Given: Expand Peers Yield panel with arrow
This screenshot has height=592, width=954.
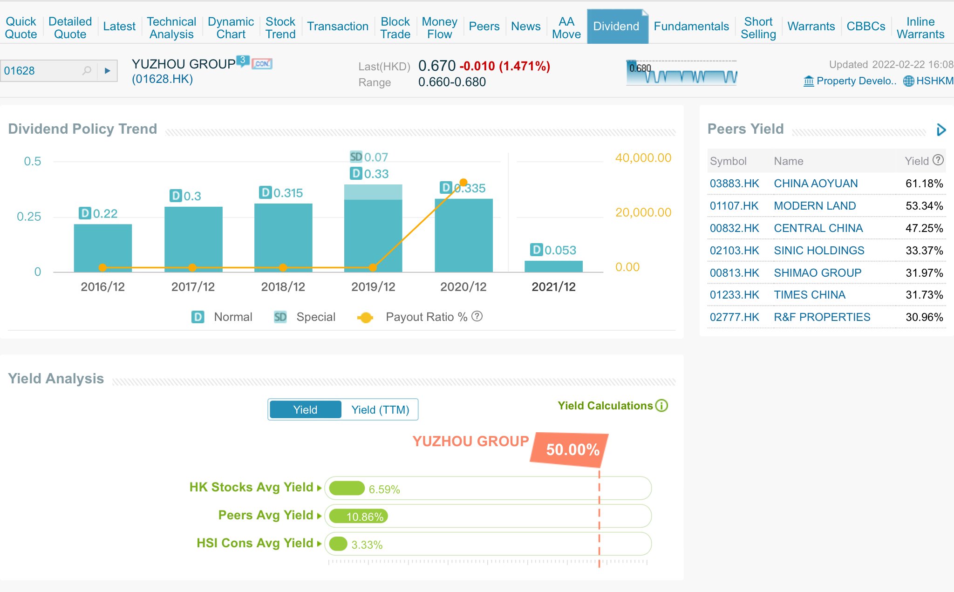Looking at the screenshot, I should (x=941, y=129).
